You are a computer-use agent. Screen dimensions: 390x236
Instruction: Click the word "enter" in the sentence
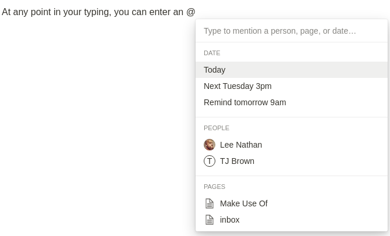point(157,12)
